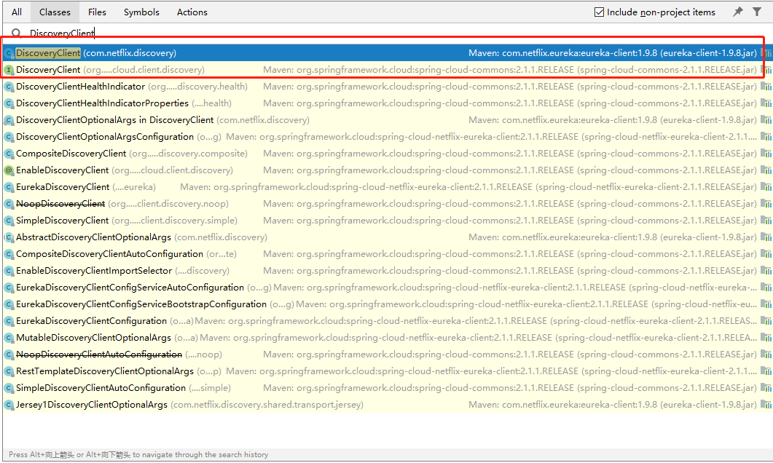Select EurekaDiscoveryClientConfigServiceAutoConfiguration result
The image size is (773, 463).
click(387, 287)
